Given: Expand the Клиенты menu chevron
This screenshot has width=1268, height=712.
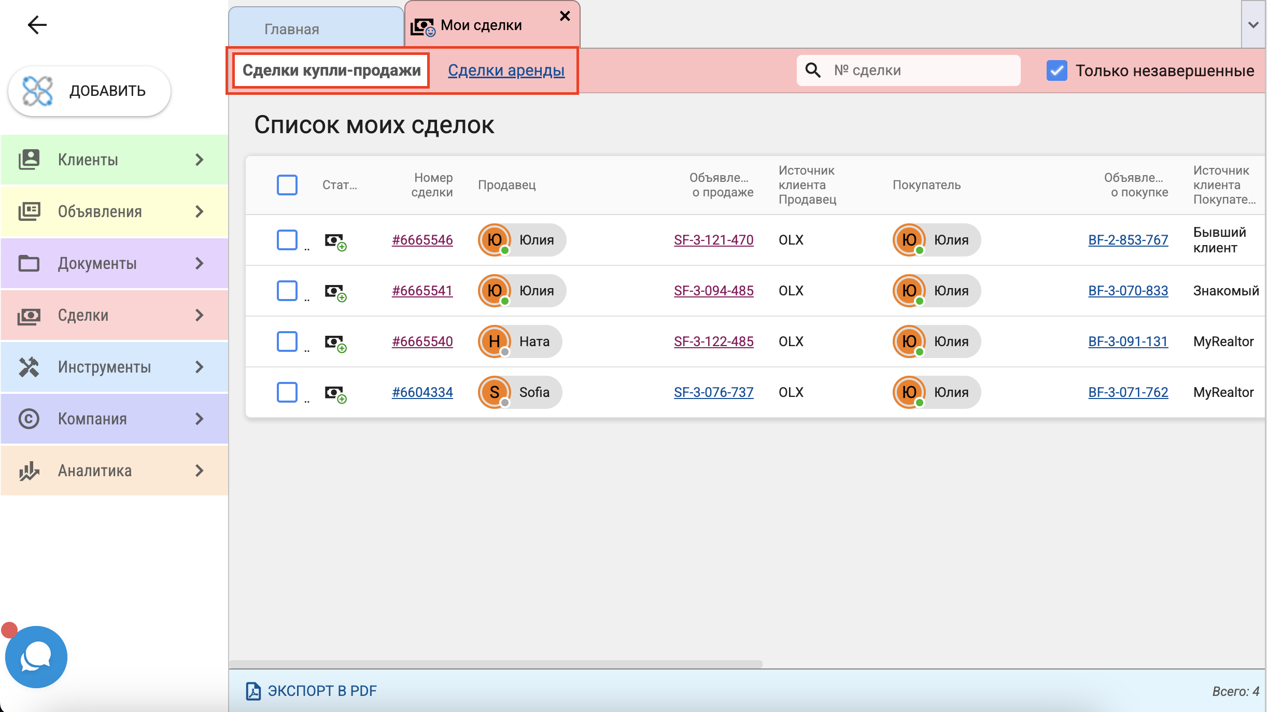Looking at the screenshot, I should coord(199,160).
